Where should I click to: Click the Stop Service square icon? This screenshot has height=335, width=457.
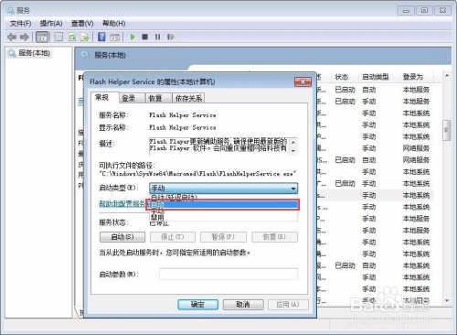(145, 37)
